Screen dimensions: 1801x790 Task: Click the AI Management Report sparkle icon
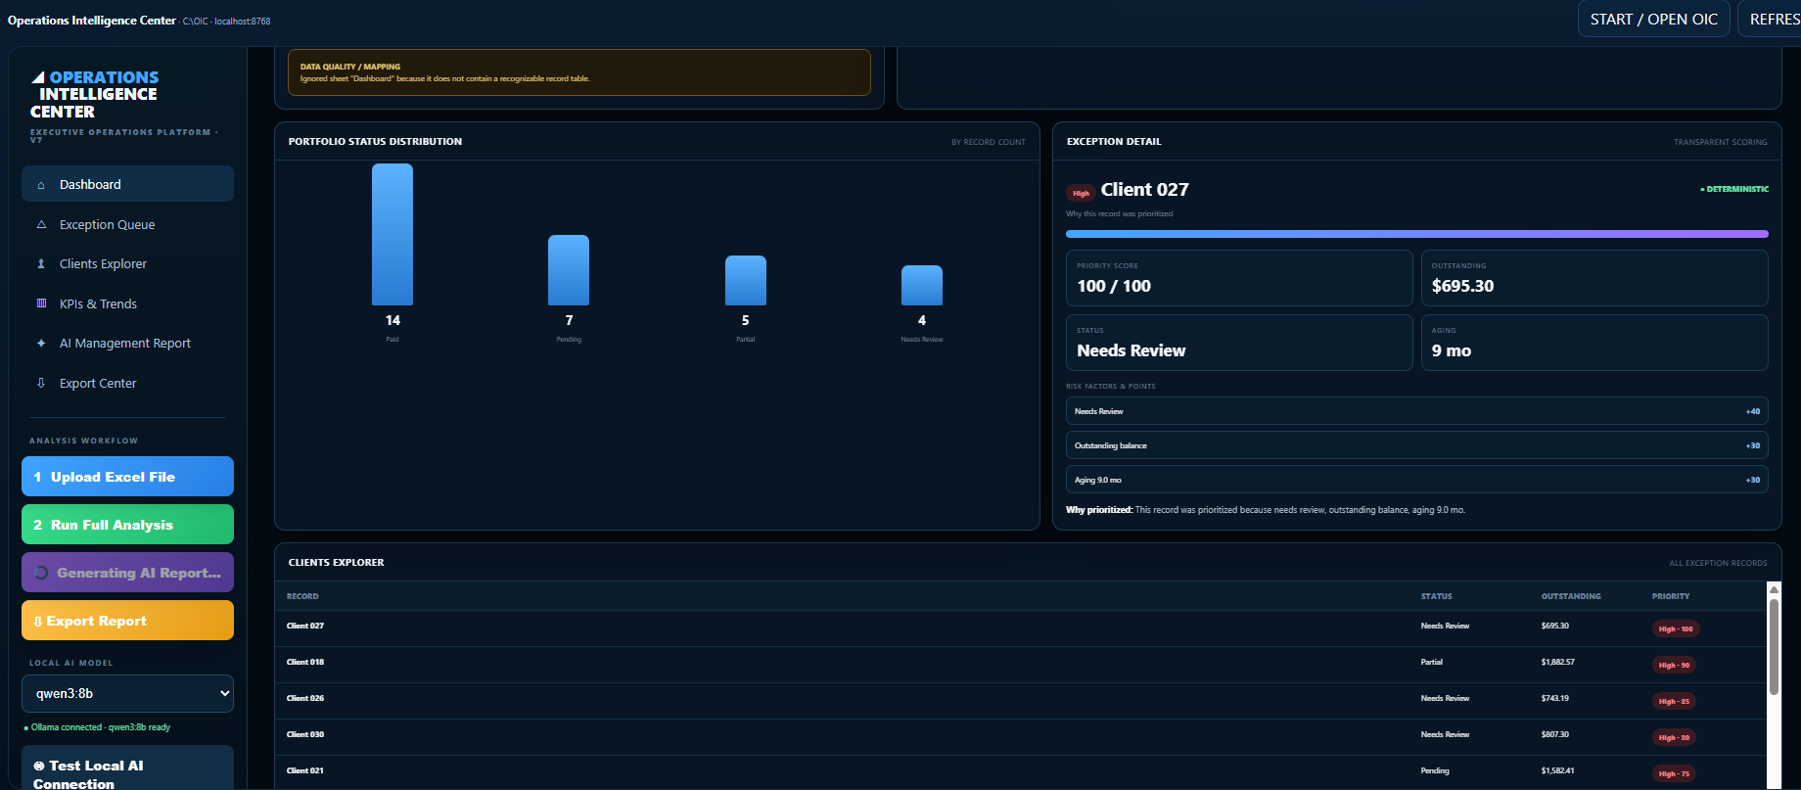[41, 344]
